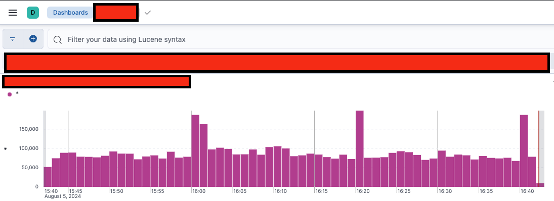Viewport: 554px width, 201px height.
Task: Click the magnifier search icon
Action: click(x=58, y=39)
